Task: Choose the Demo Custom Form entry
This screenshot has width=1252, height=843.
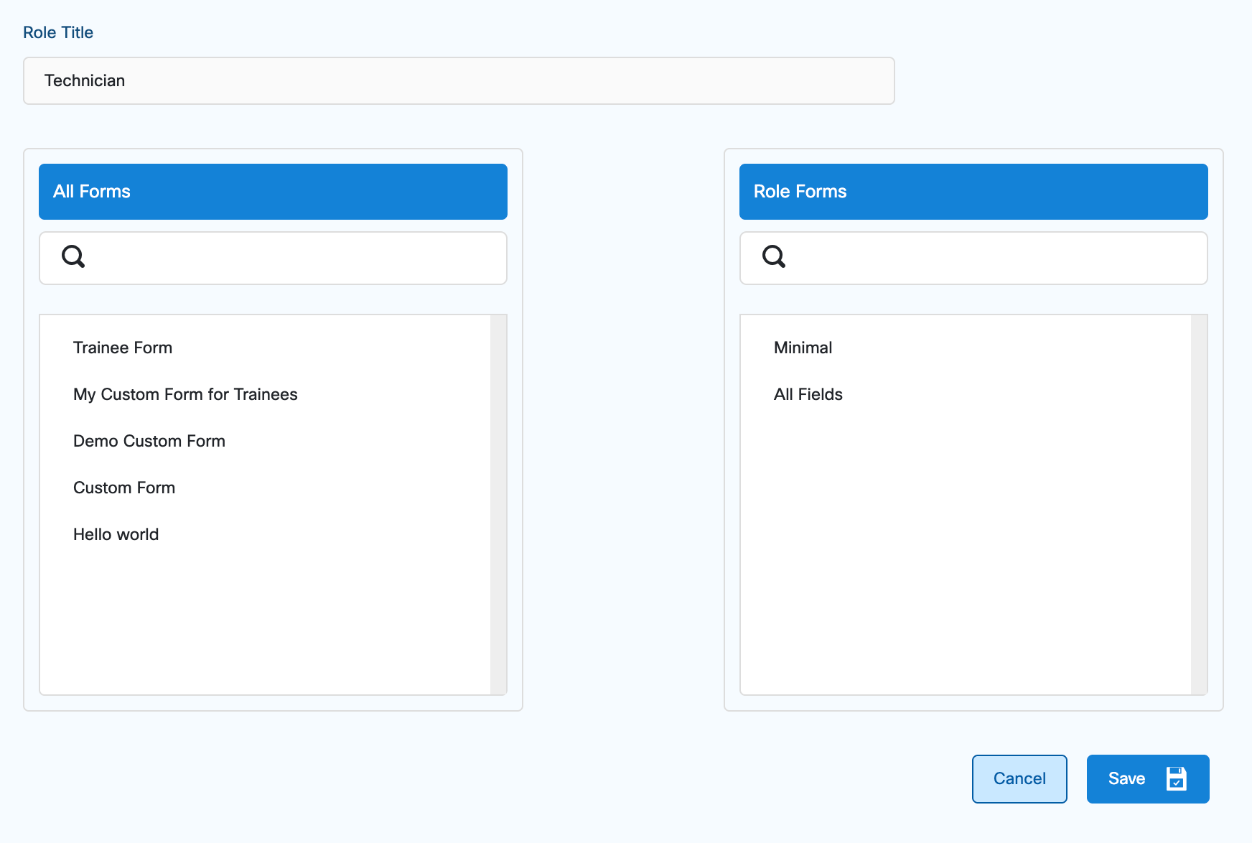Action: [x=149, y=441]
